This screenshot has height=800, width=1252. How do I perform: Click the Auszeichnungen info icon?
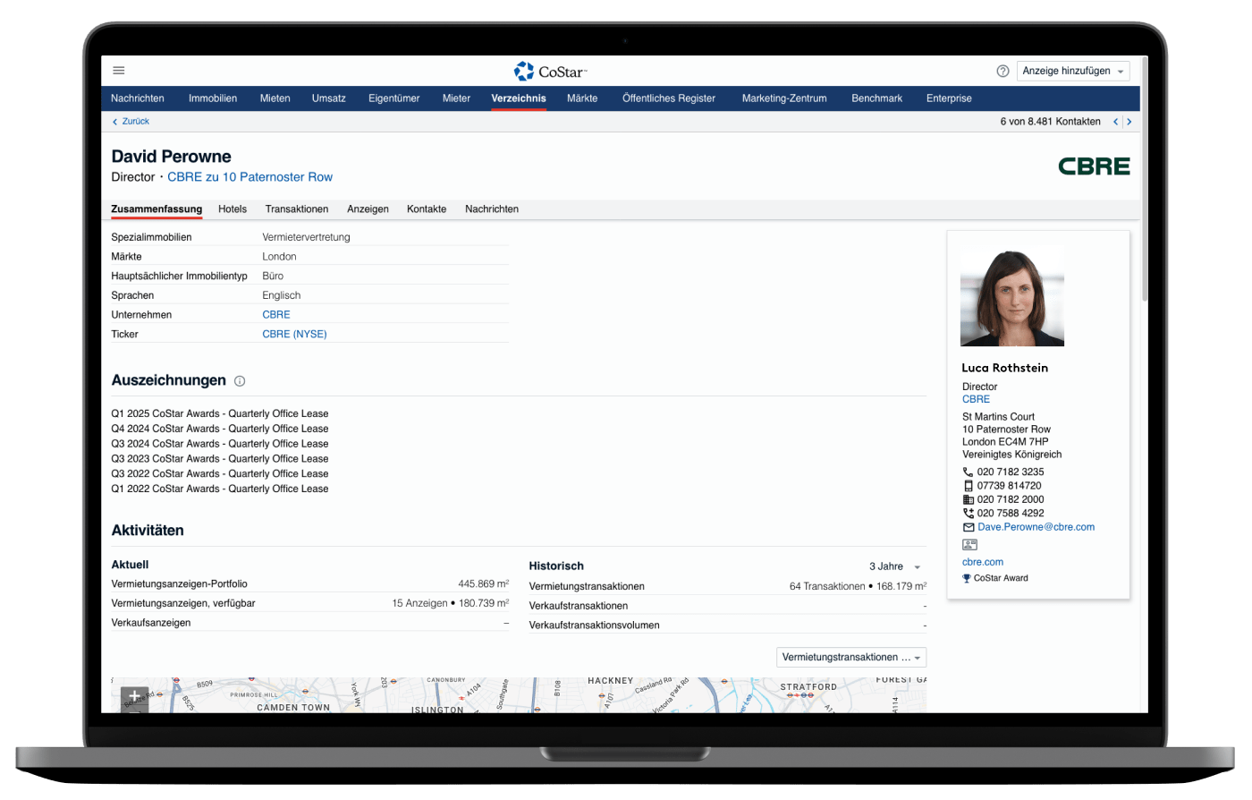pos(240,381)
